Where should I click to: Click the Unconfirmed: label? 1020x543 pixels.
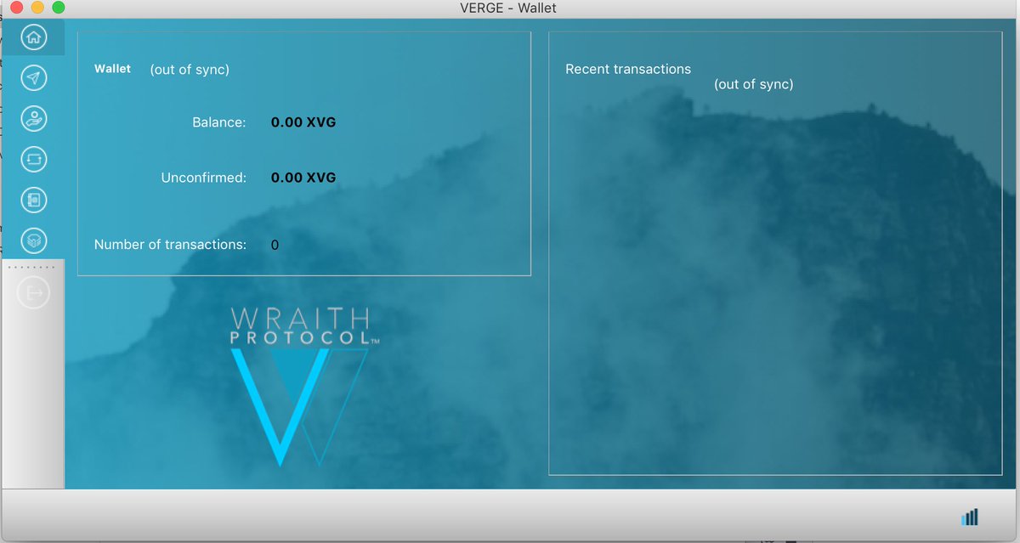pos(204,178)
